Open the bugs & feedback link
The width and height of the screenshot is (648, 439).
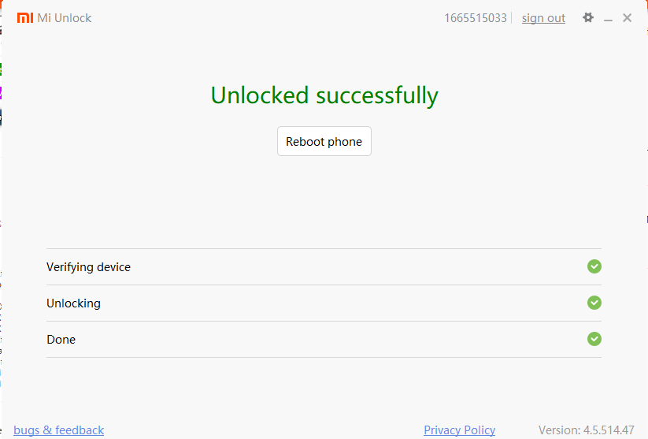pos(59,430)
